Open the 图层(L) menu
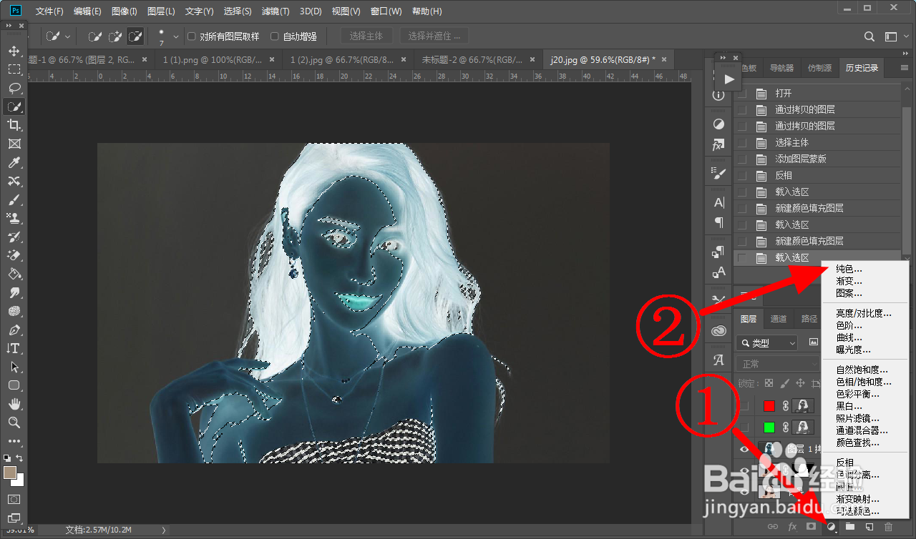This screenshot has width=916, height=539. coord(161,11)
